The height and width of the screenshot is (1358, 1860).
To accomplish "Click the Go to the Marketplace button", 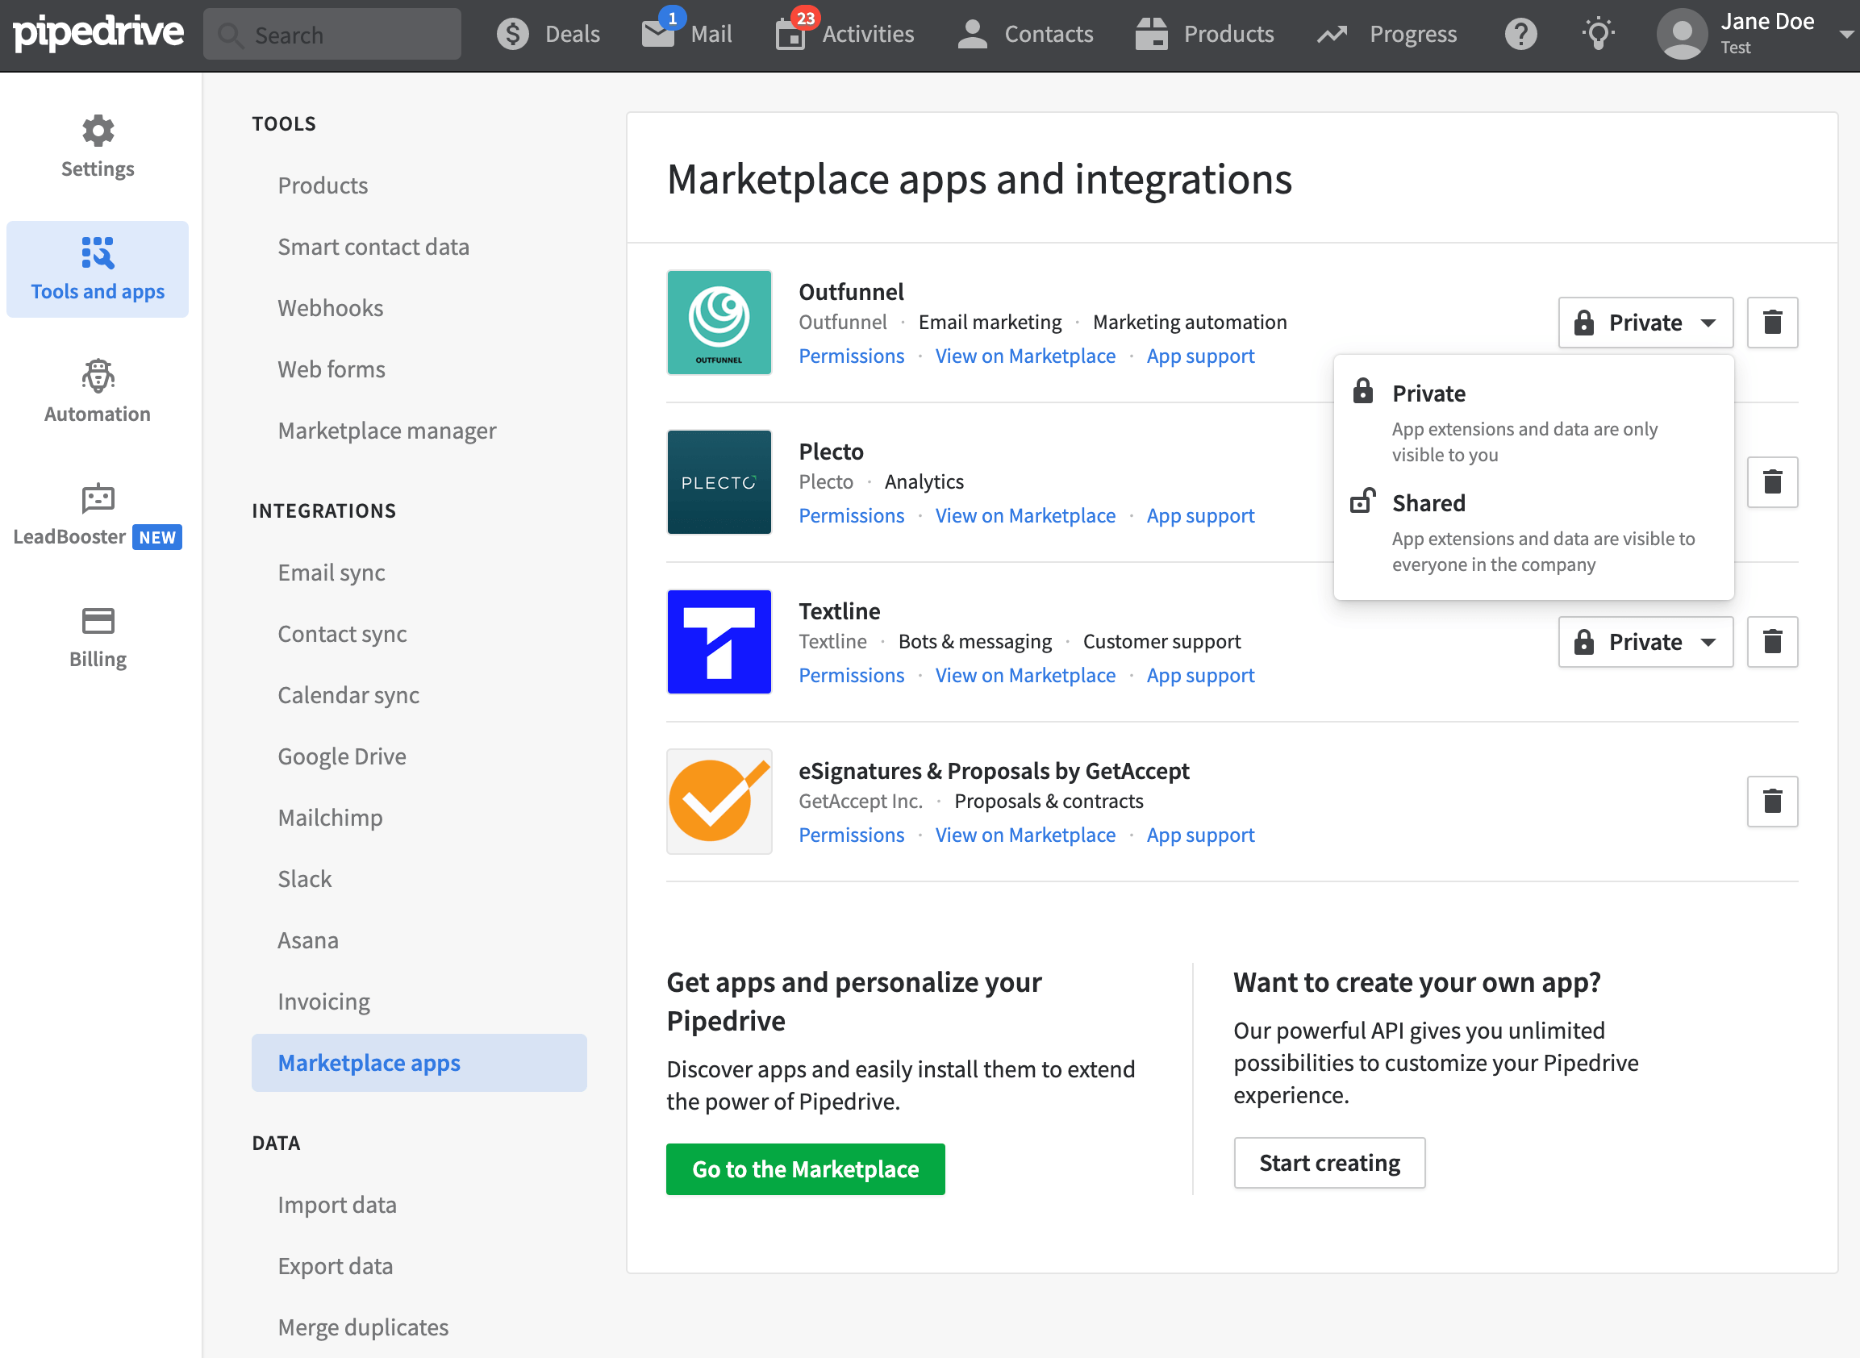I will coord(805,1169).
